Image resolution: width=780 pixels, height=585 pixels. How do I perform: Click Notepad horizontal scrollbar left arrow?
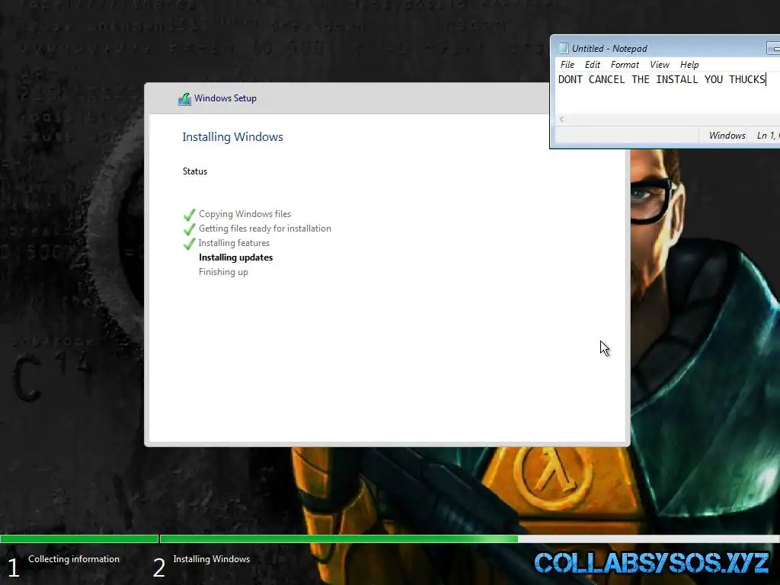[561, 119]
